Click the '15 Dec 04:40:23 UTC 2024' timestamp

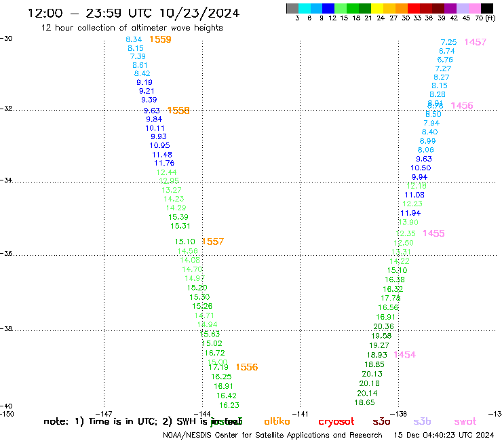click(444, 435)
